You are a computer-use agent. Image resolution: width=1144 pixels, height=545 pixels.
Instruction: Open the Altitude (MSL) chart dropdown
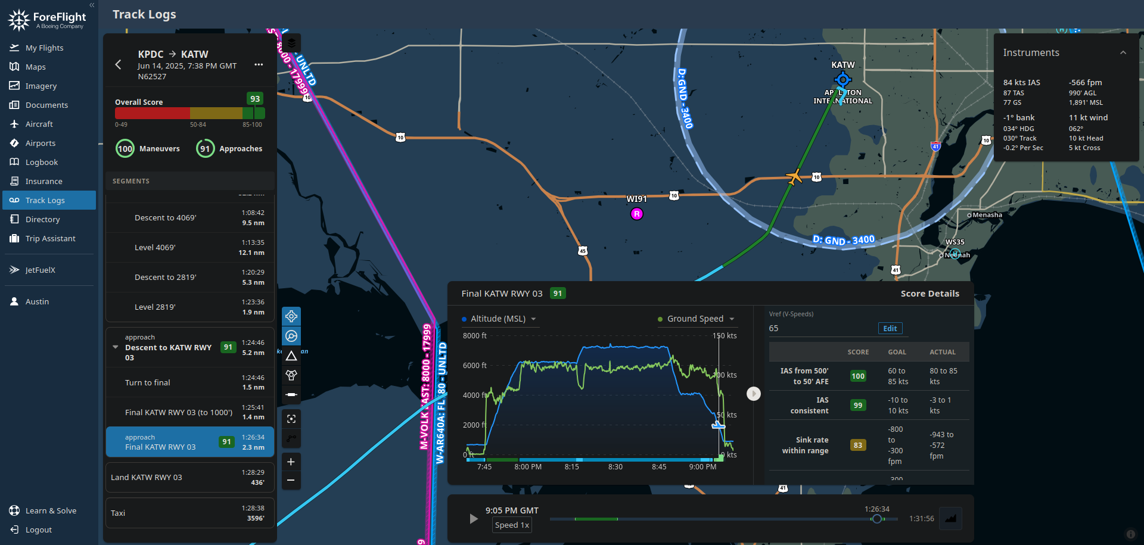coord(499,319)
